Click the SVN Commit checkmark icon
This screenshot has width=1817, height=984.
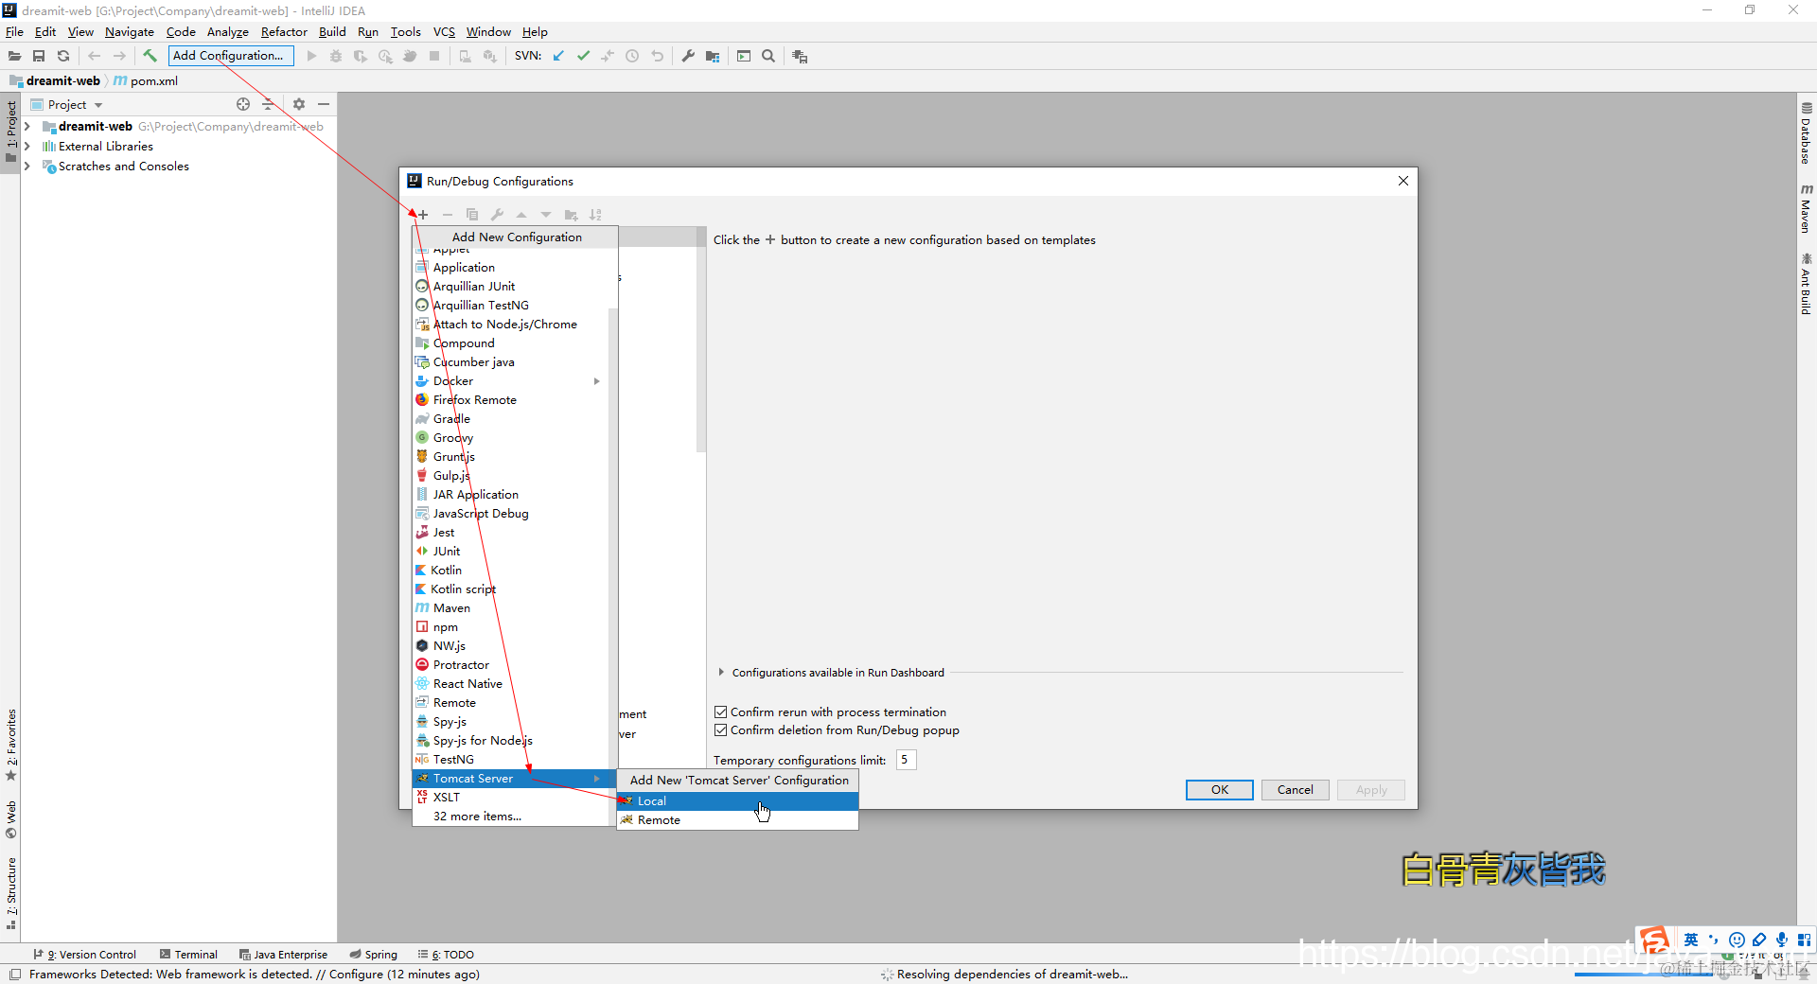[583, 56]
